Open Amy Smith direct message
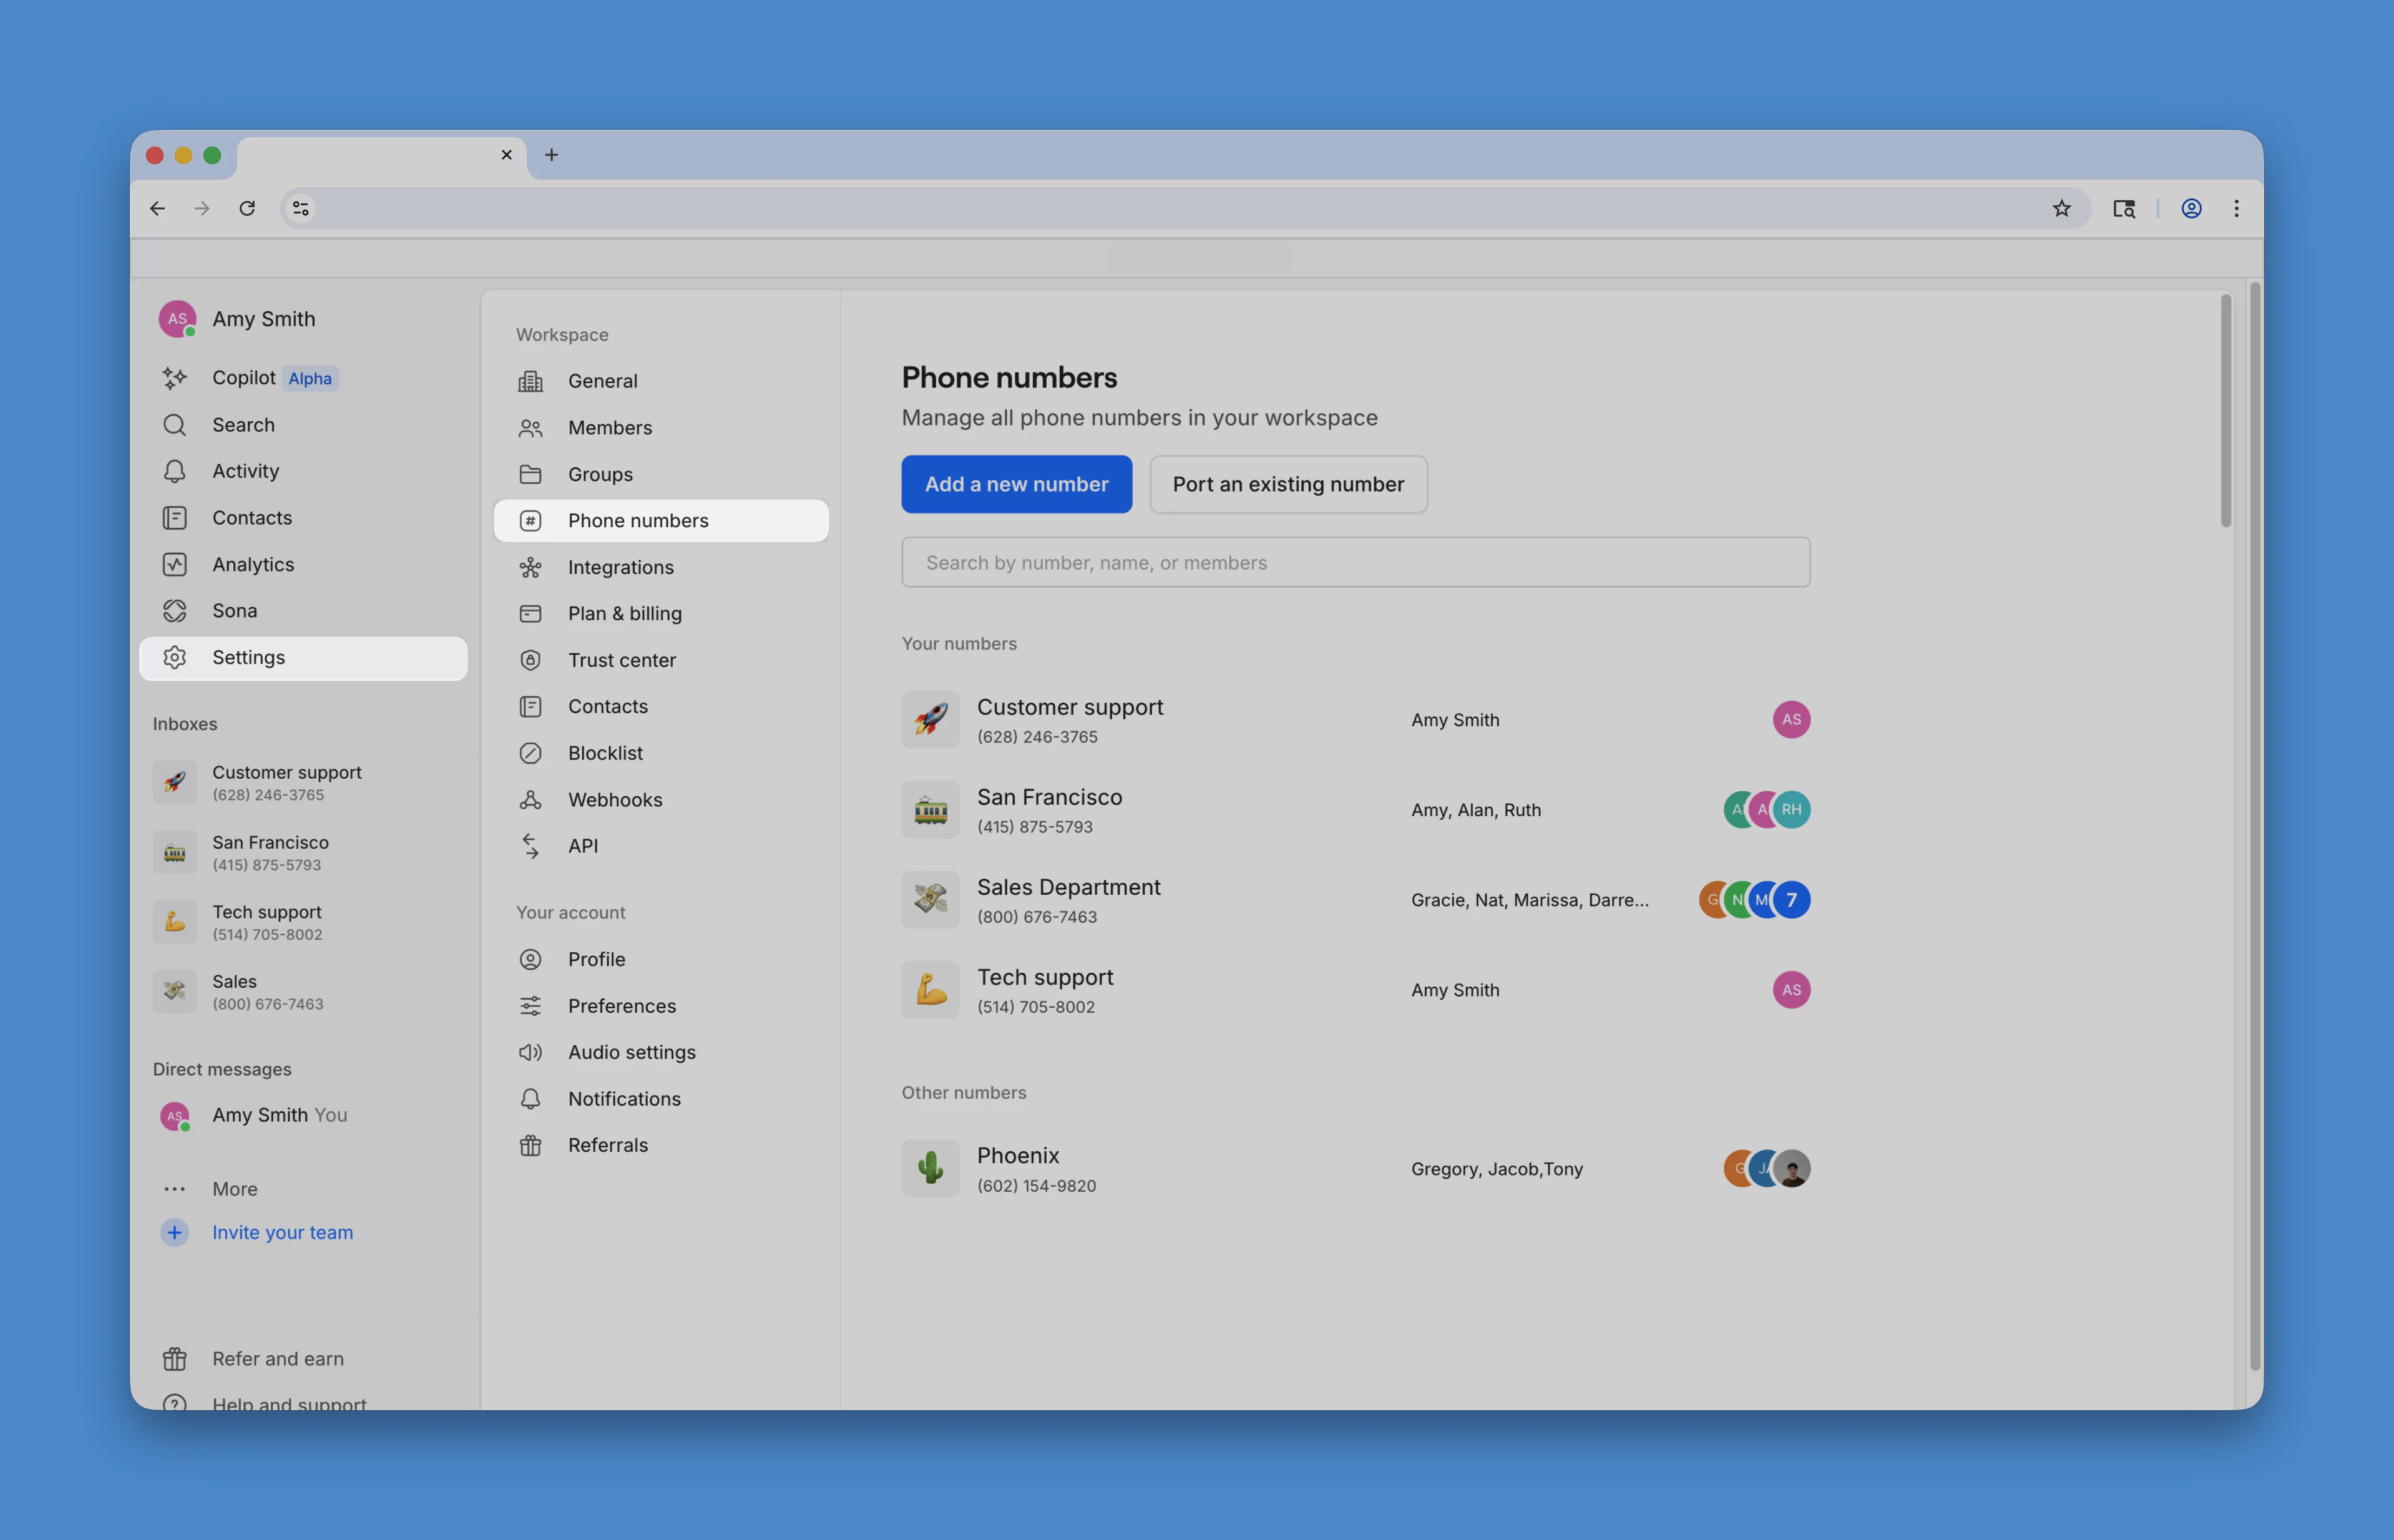The height and width of the screenshot is (1540, 2394). click(x=303, y=1116)
